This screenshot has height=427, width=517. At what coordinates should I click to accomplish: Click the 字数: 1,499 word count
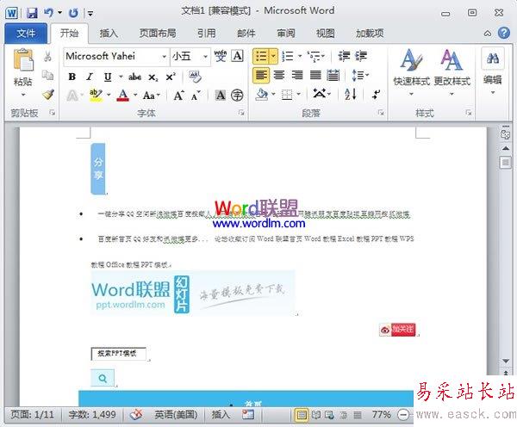(92, 414)
